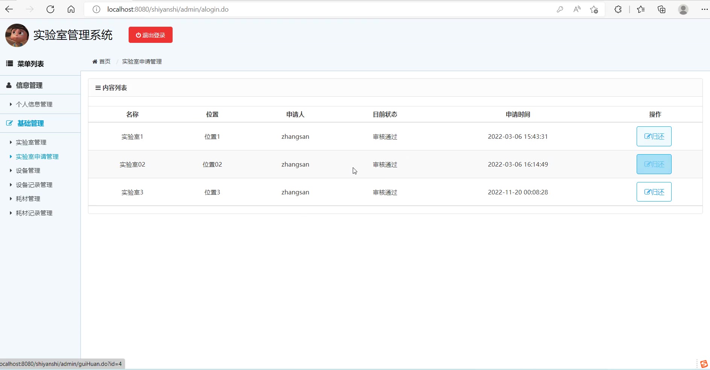Screen dimensions: 710x370
Task: Click the 内容列表 panel heading
Action: [x=111, y=88]
